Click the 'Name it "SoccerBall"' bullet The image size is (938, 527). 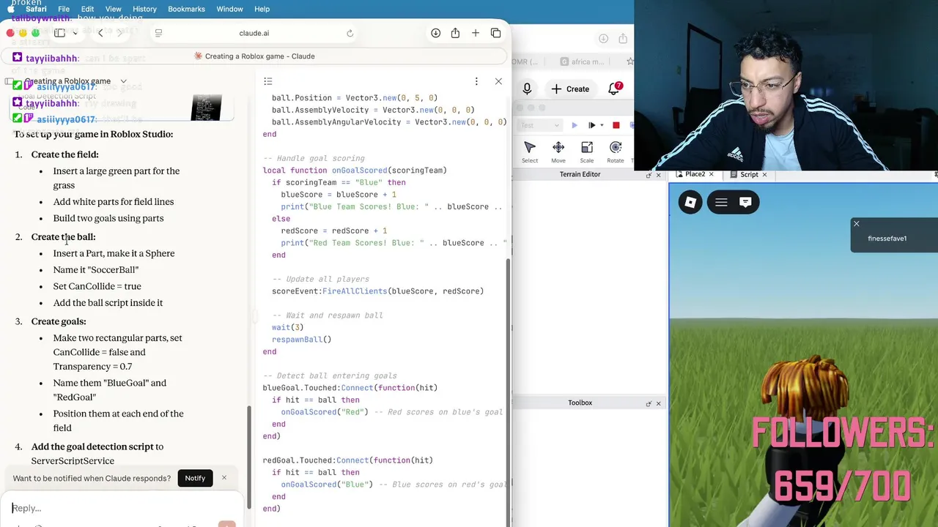96,270
